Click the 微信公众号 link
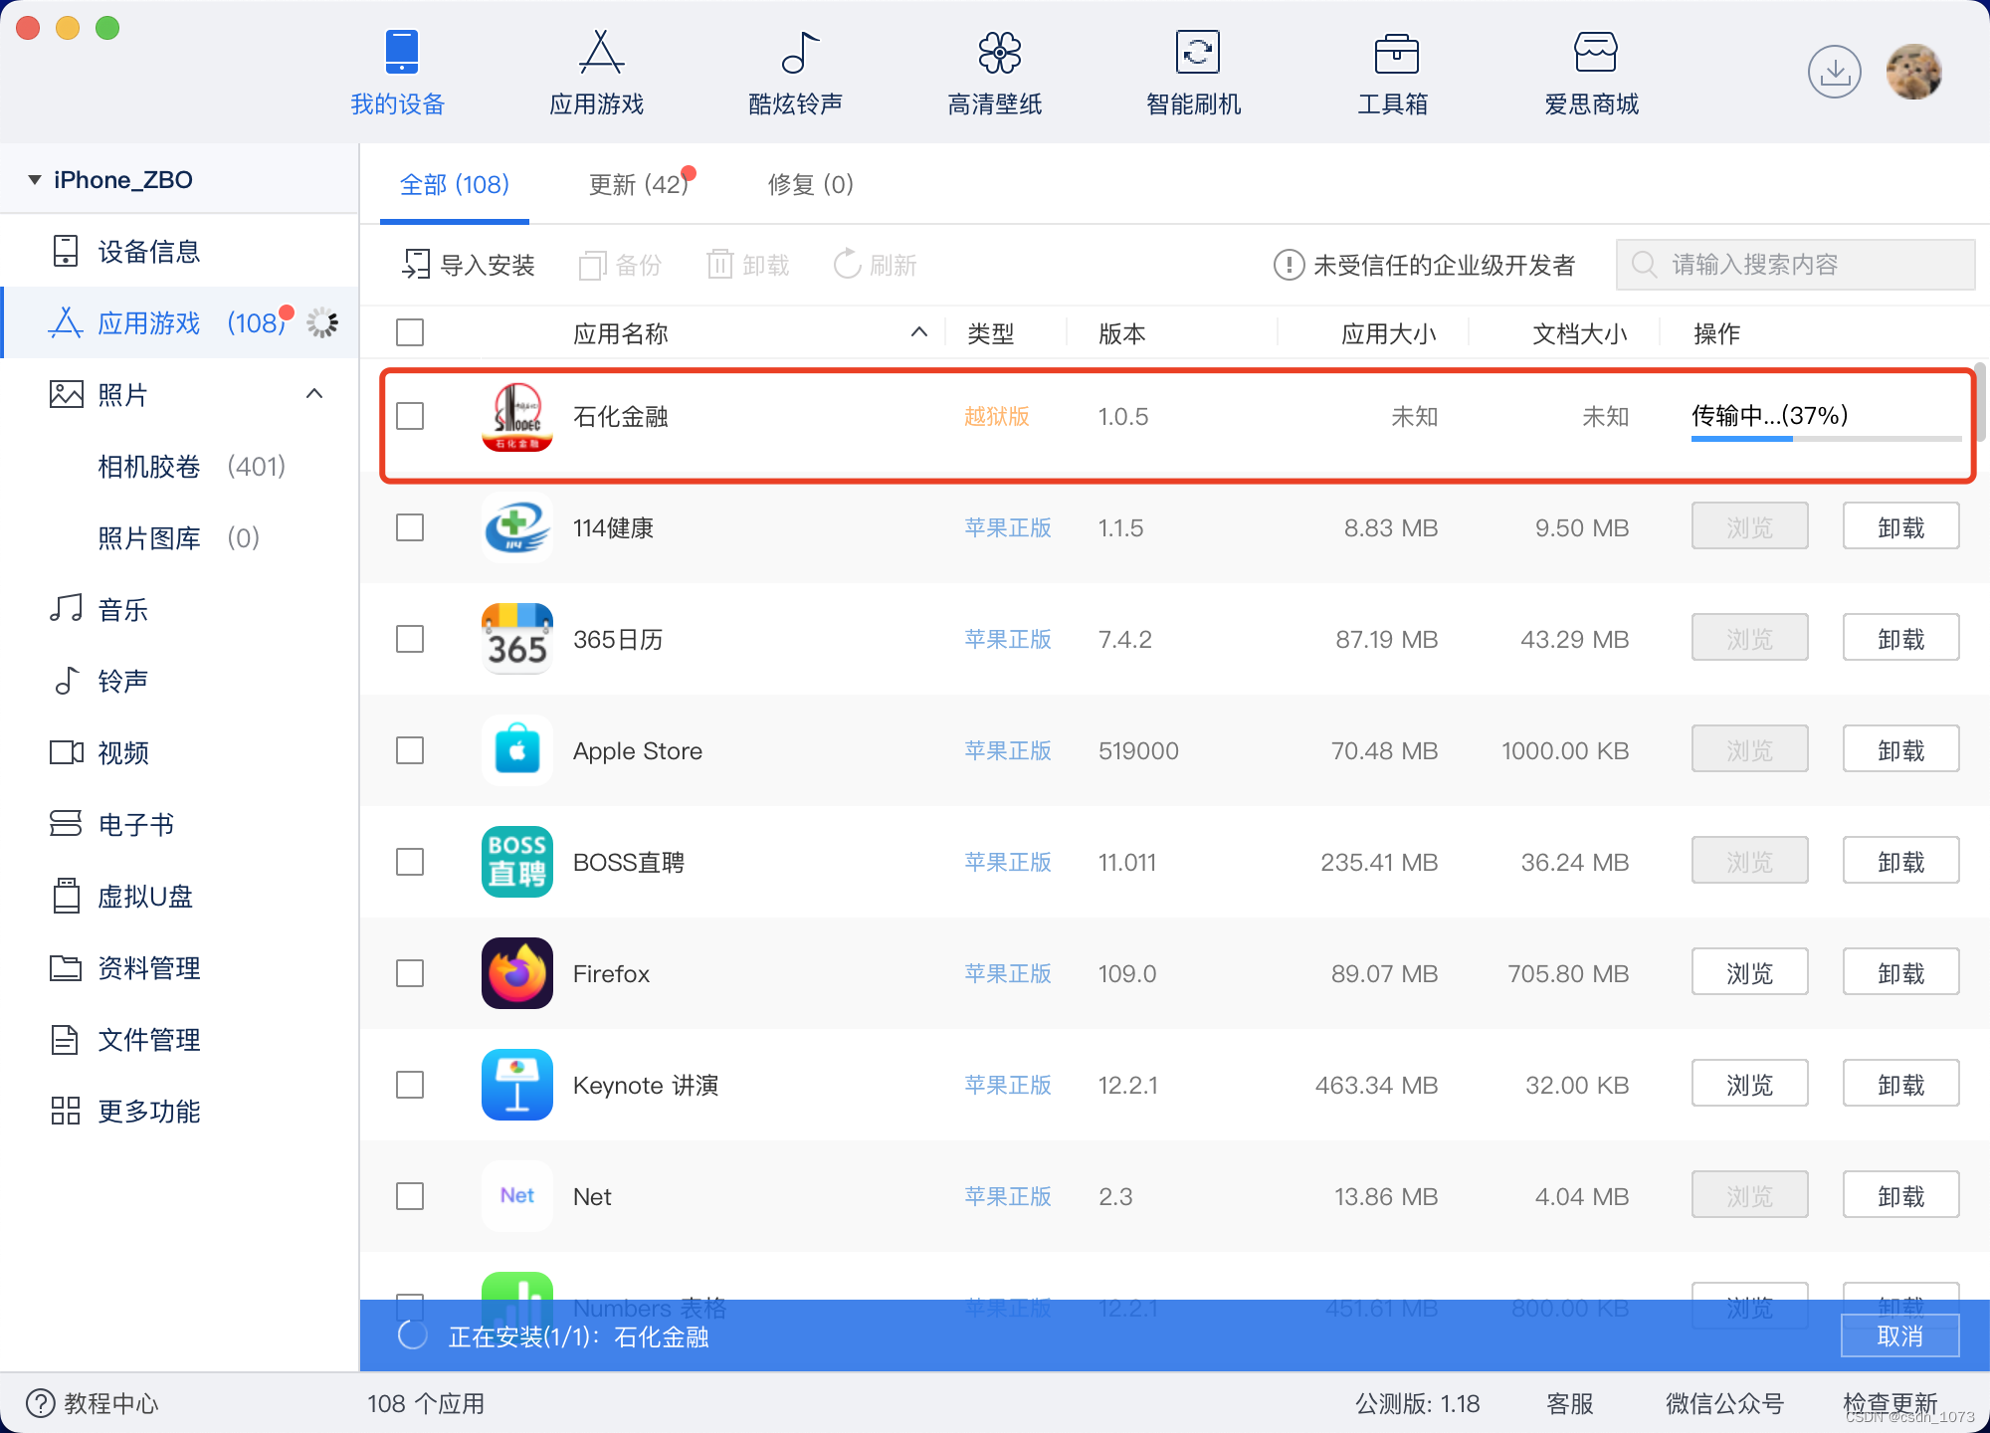 (x=1724, y=1403)
